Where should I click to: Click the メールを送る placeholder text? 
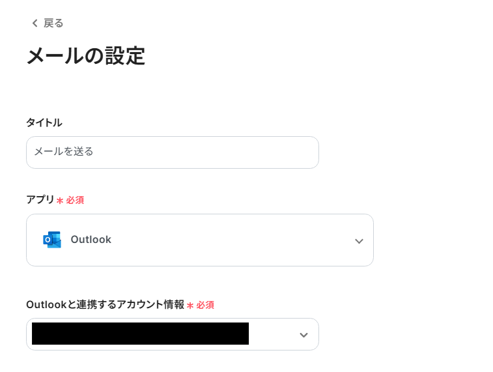point(64,152)
